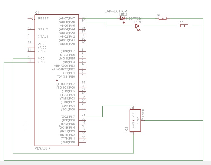The width and height of the screenshot is (211, 165).
Task: Click the (TDI)PC5 pin label
Action: (68, 91)
